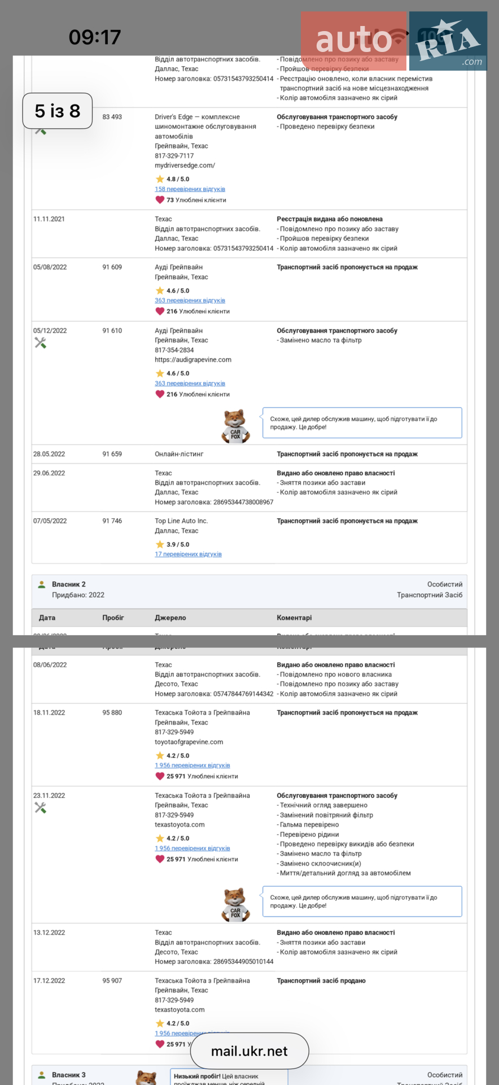Screen dimensions: 499x1085
Task: Click the star icon beside 3.9 / 5.0
Action: [160, 544]
